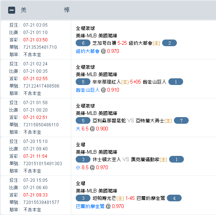Viewport: 216px width, 215px height.
Task: Select the 小 8.5 under bet text
Action: [82, 167]
